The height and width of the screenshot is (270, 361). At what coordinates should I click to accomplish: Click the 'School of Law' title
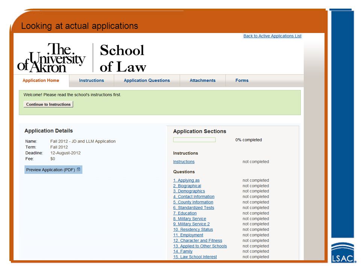pos(123,58)
